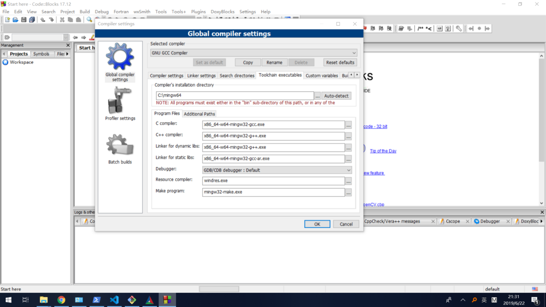
Task: Click the C++ compiler input field
Action: click(x=273, y=136)
